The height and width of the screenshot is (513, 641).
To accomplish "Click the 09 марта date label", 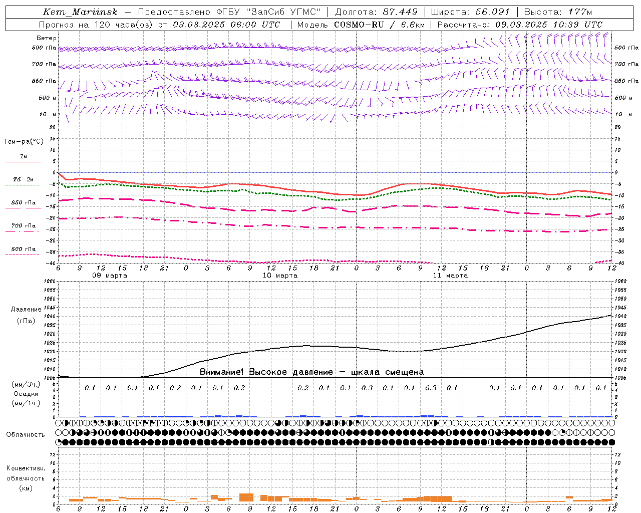I will (x=110, y=276).
